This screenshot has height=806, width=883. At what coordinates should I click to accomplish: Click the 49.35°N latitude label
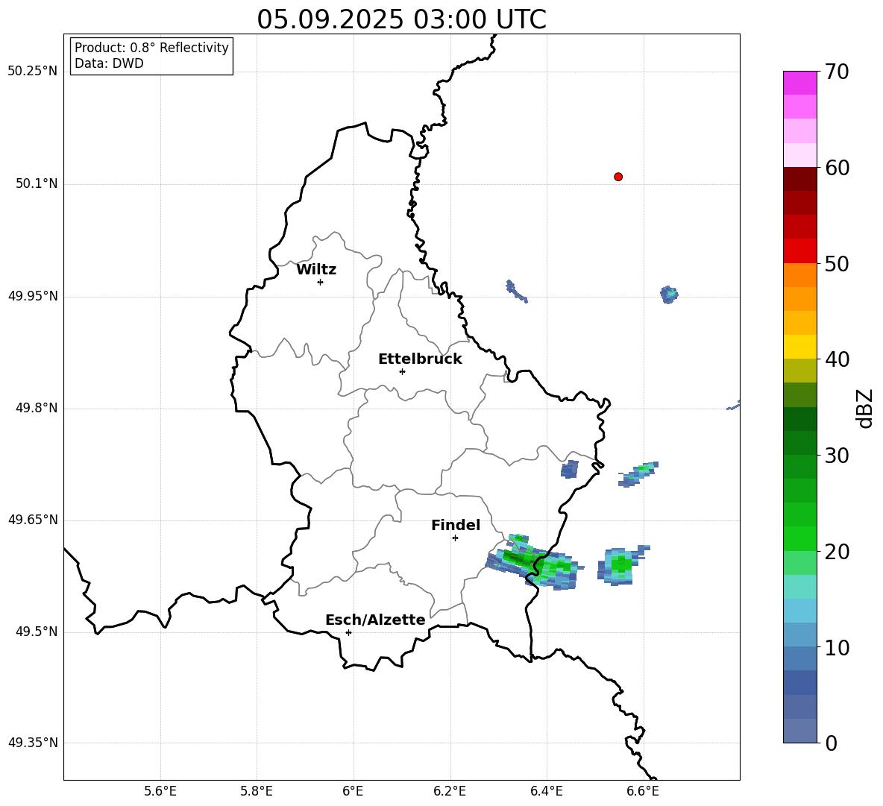[x=33, y=743]
